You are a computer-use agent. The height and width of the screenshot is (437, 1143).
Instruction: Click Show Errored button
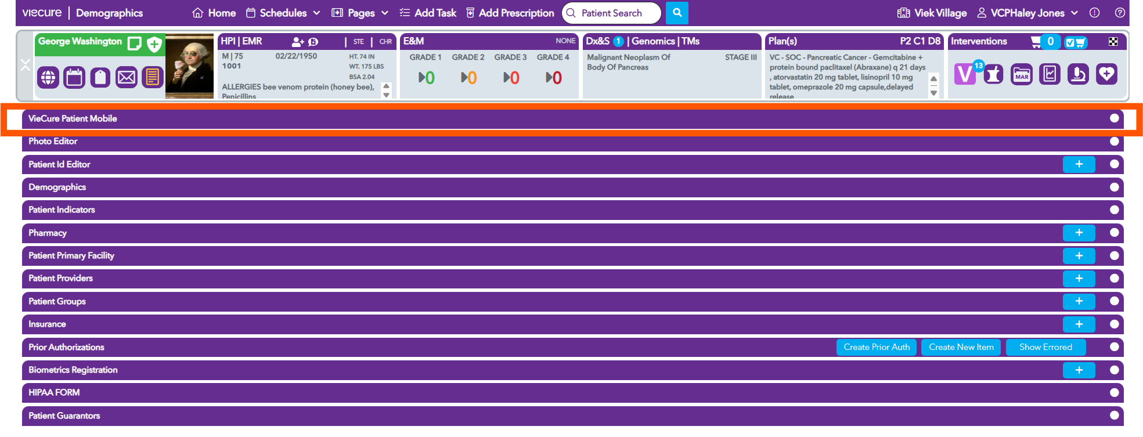tap(1045, 347)
